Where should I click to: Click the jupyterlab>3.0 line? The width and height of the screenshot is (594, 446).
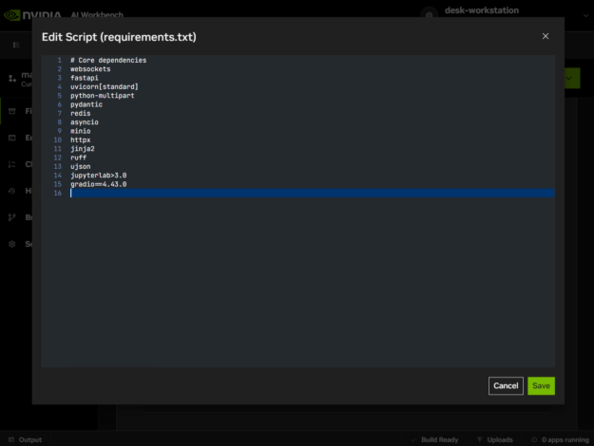[x=98, y=176]
